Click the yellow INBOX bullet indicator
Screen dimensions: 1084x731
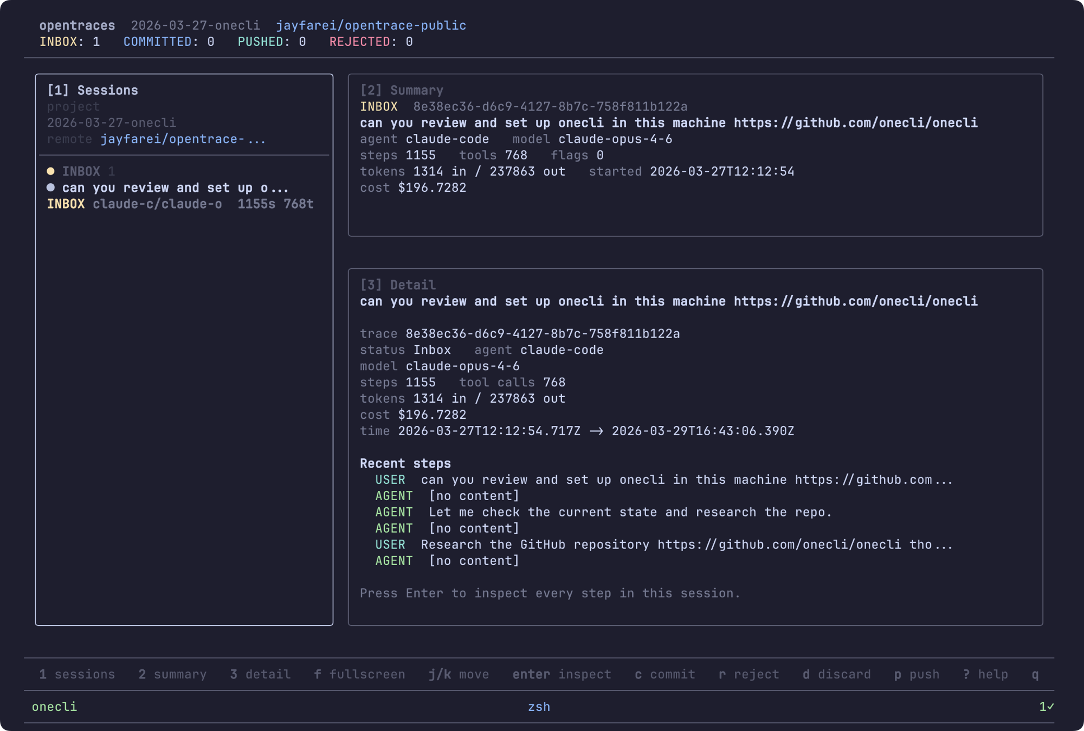click(x=51, y=171)
